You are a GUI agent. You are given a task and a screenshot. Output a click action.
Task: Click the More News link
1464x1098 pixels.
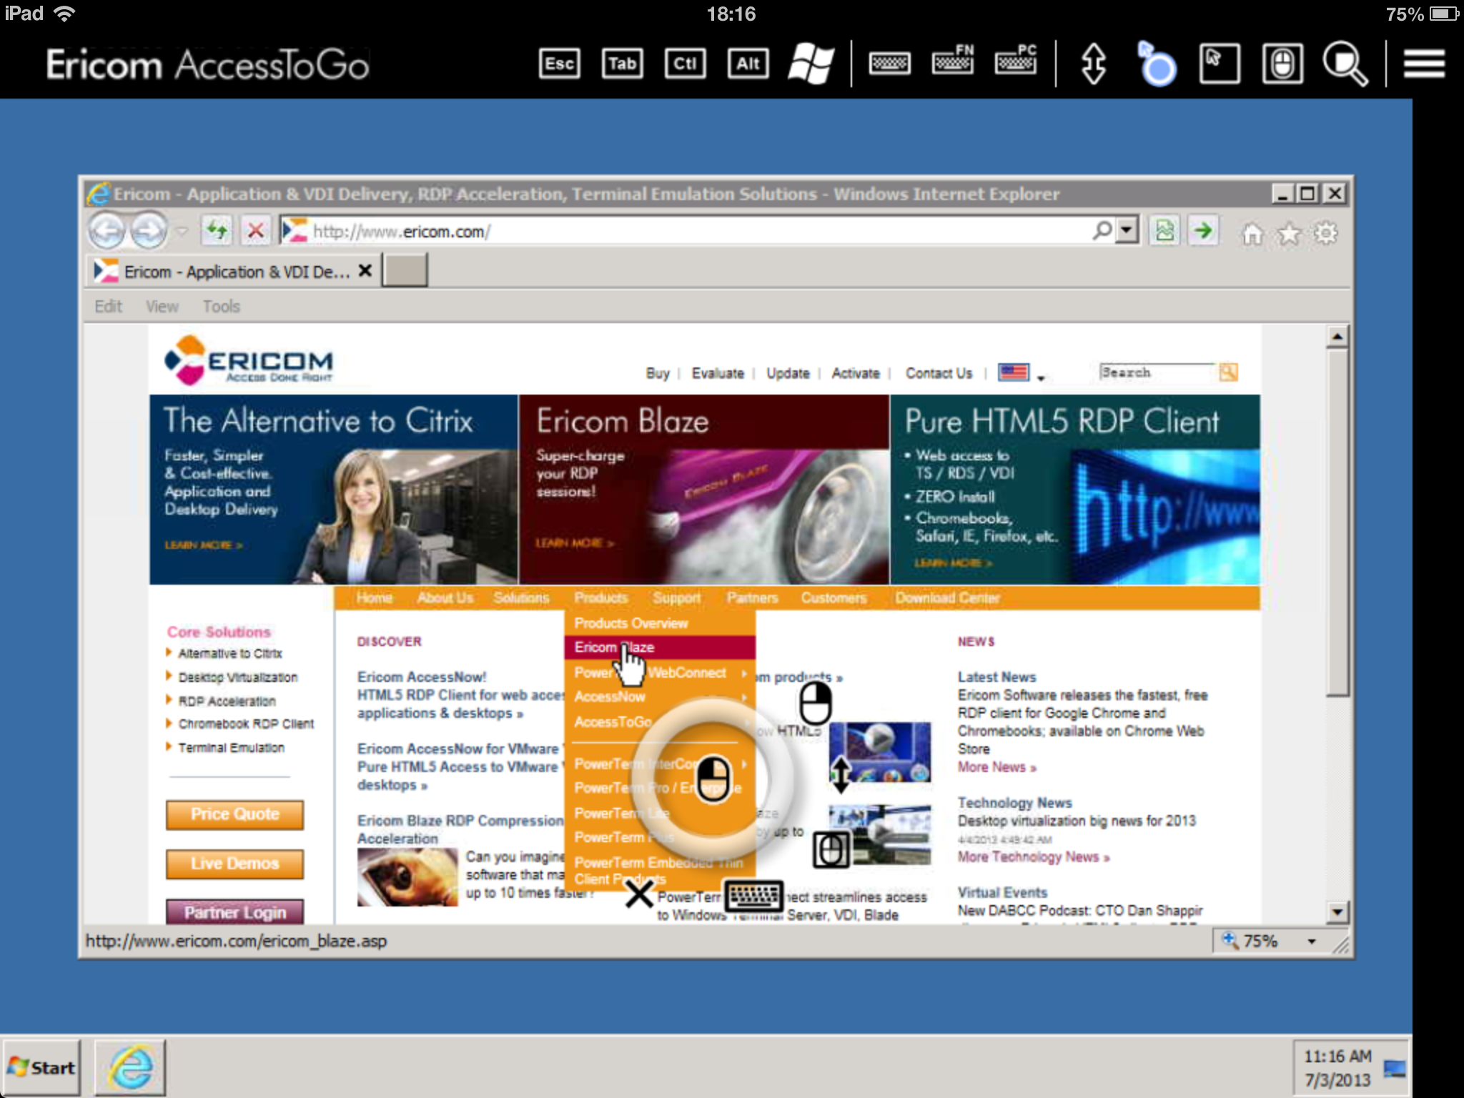(x=996, y=767)
